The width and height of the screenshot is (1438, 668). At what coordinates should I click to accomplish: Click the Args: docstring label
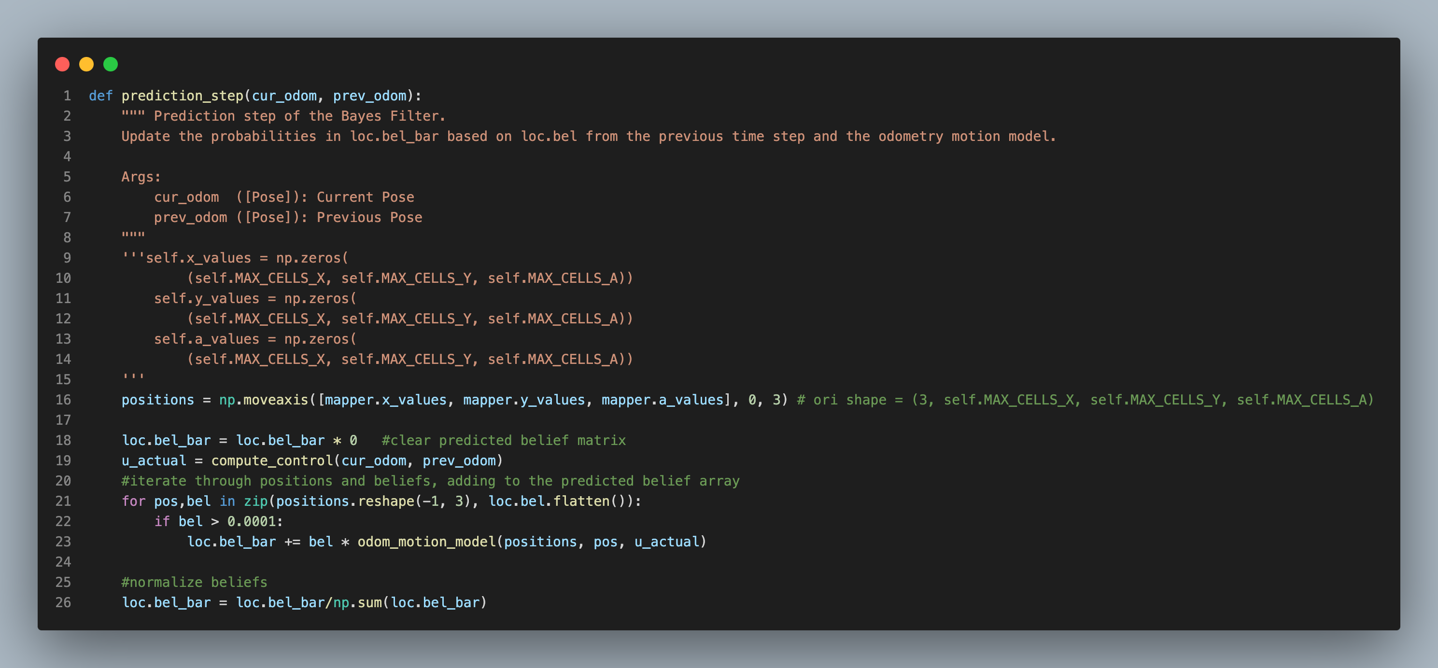tap(141, 178)
